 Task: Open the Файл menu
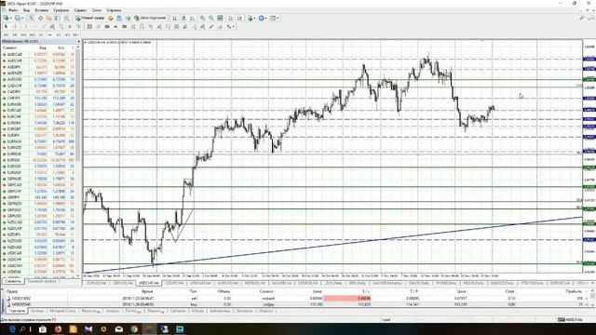point(13,10)
